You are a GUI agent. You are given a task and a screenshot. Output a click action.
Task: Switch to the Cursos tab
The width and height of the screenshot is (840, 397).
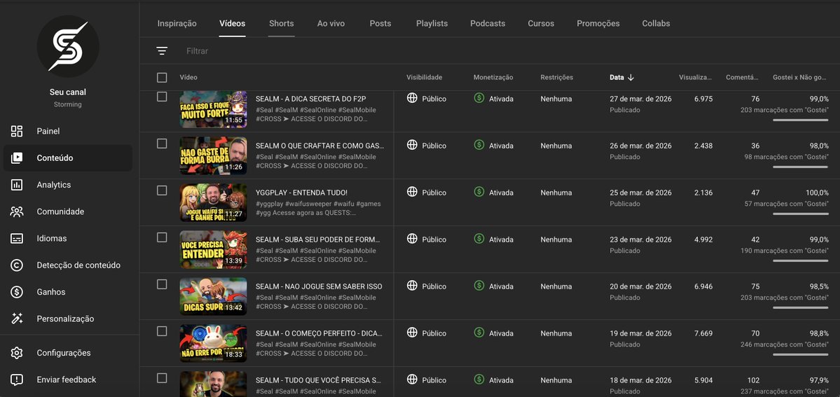(541, 24)
